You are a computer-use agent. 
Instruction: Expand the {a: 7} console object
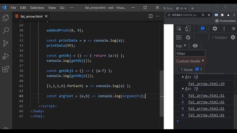[x=183, y=89]
